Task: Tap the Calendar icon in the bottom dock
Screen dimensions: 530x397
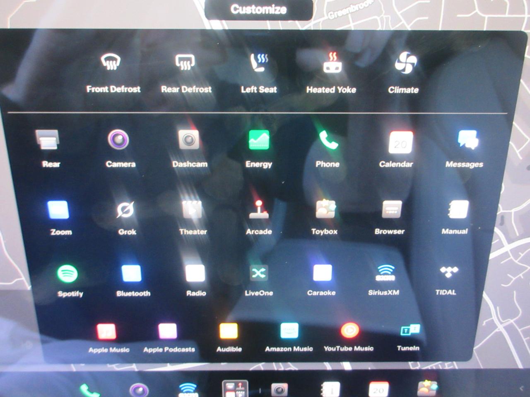Action: click(378, 389)
